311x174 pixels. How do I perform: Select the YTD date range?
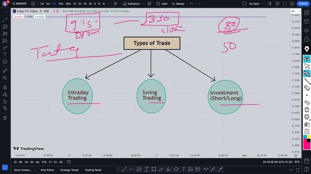pos(44,162)
